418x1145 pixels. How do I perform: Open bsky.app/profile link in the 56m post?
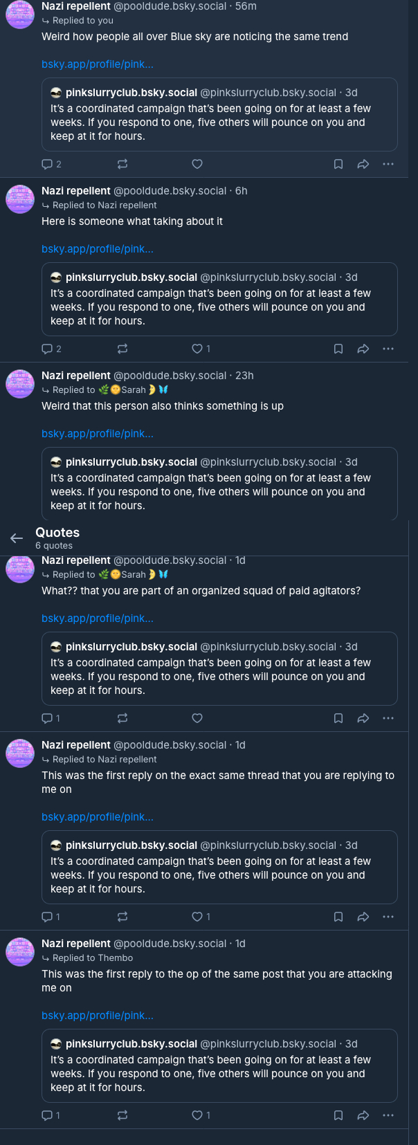coord(98,64)
